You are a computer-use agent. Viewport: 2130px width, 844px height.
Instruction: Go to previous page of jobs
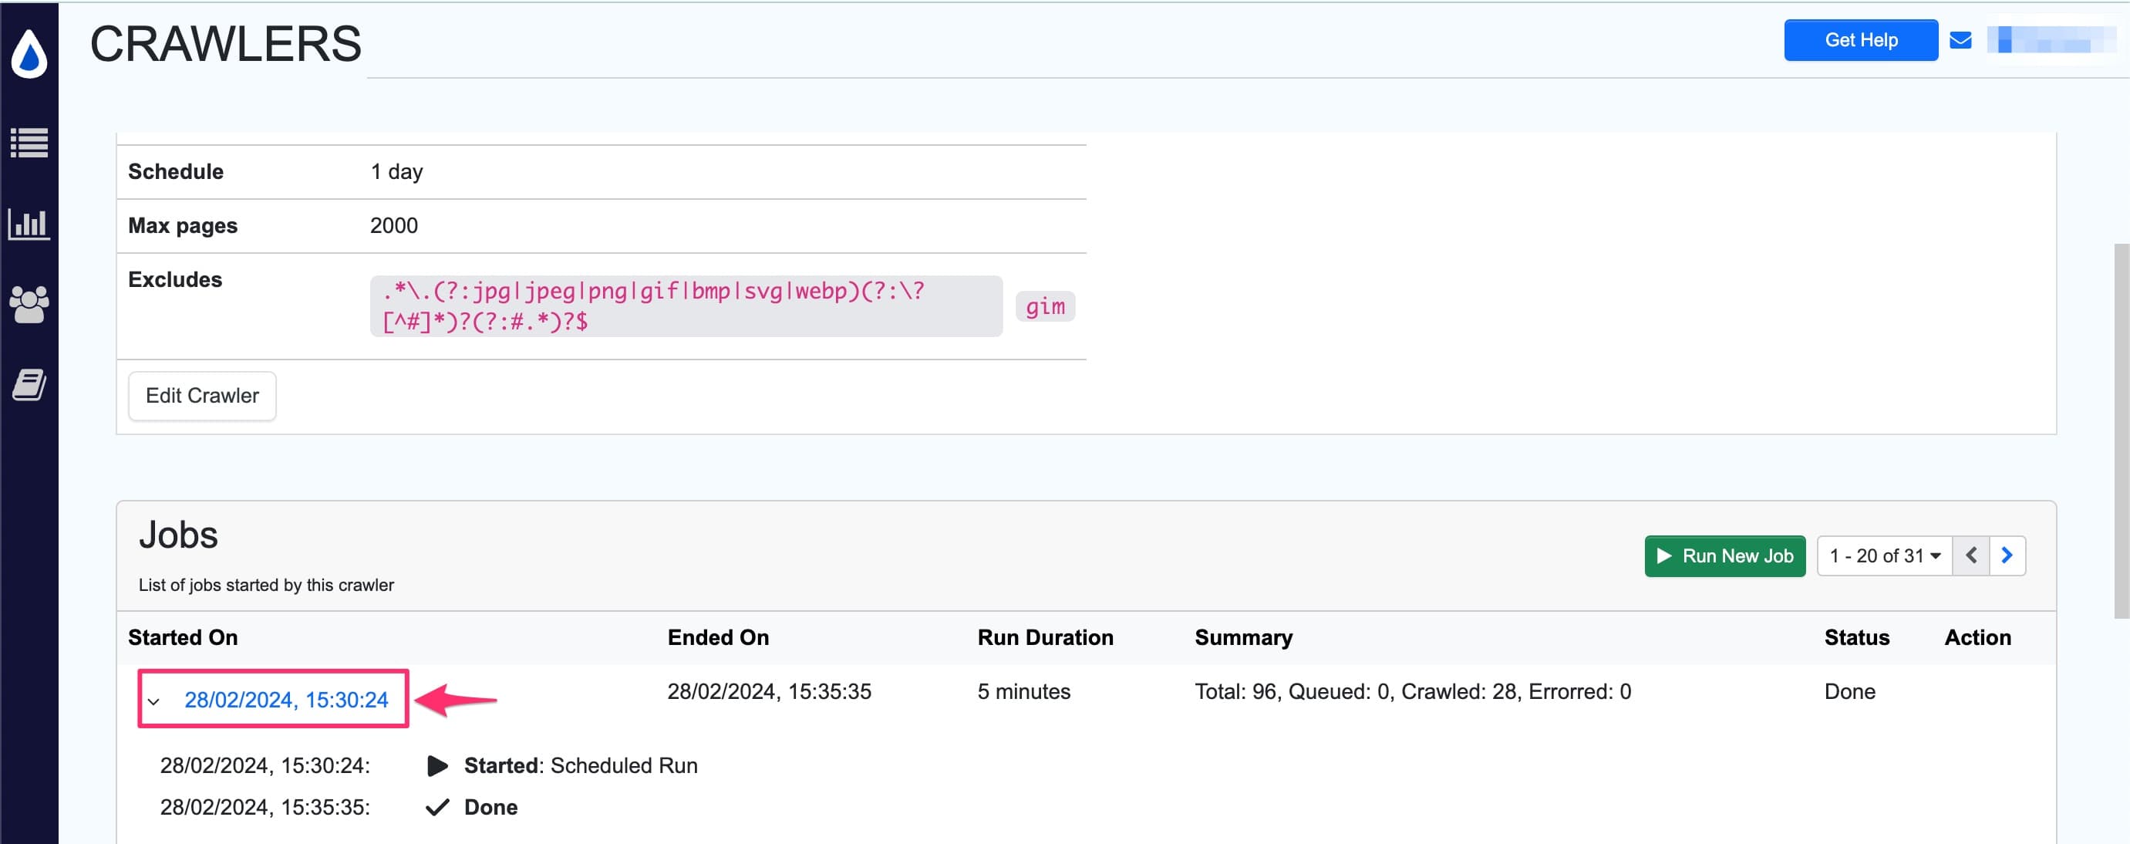[x=1972, y=555]
